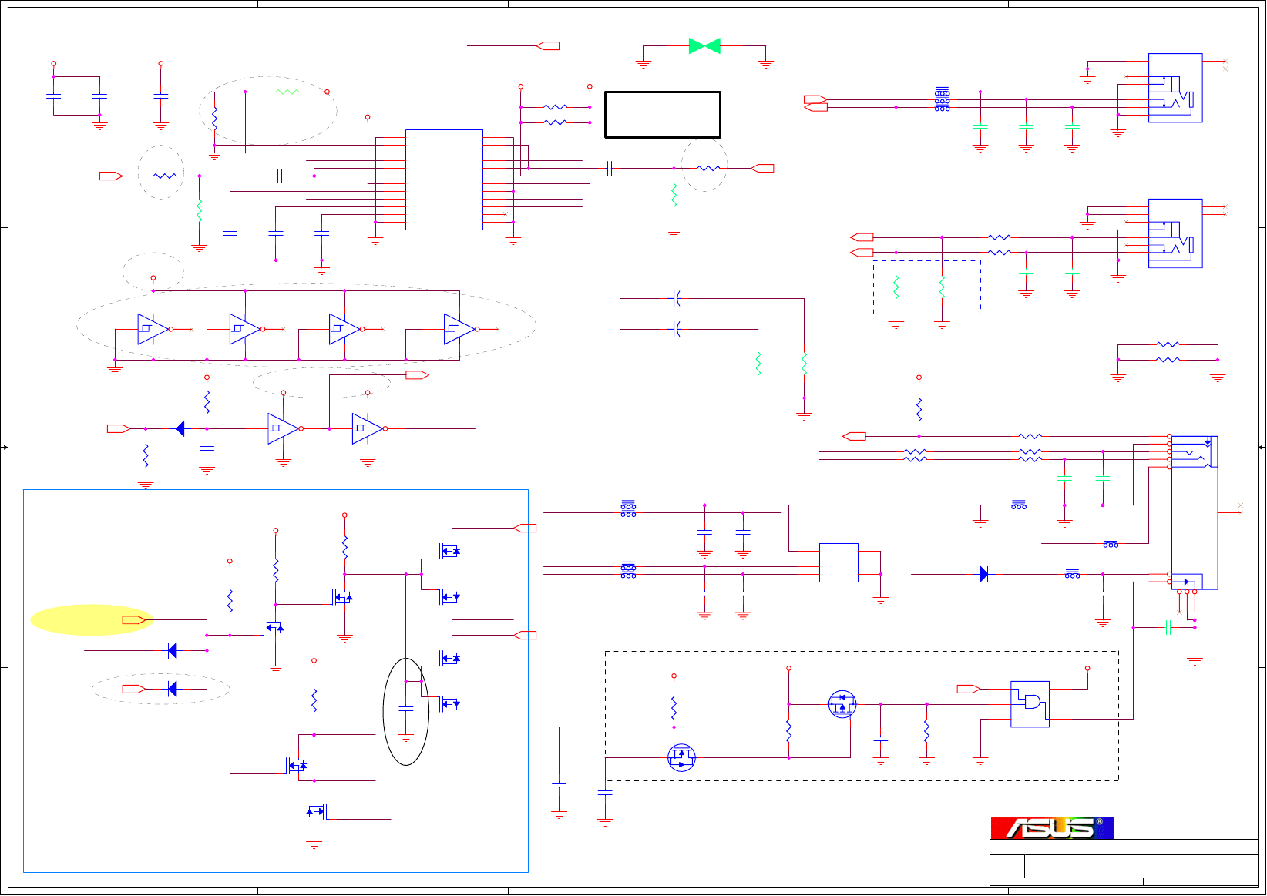Select the topmost audio jack connector symbol
Screen dimensions: 1267x896
click(1175, 88)
